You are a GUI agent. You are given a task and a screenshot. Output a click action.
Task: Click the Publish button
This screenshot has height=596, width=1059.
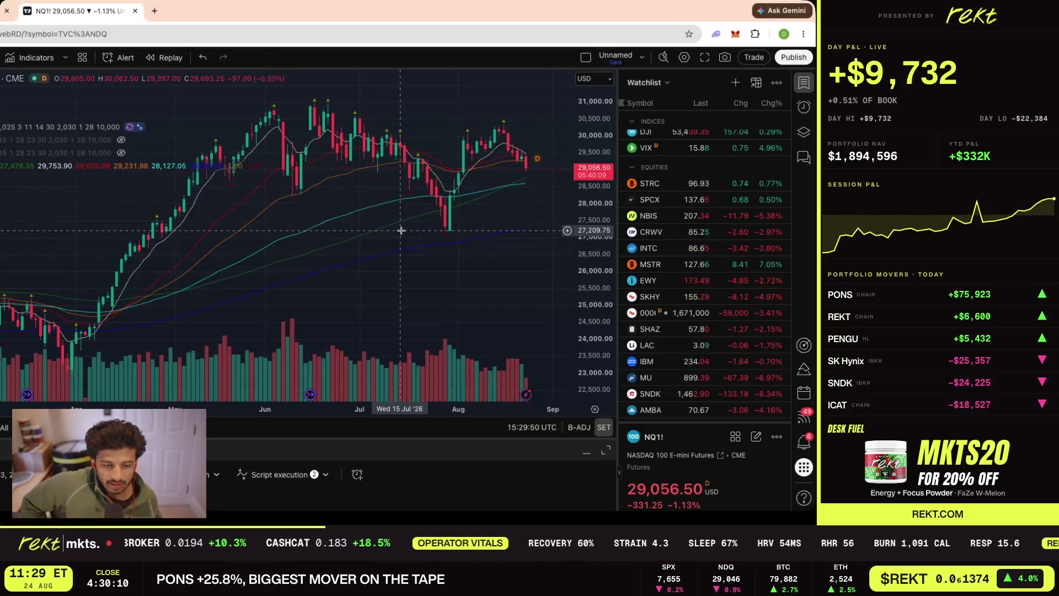point(794,57)
